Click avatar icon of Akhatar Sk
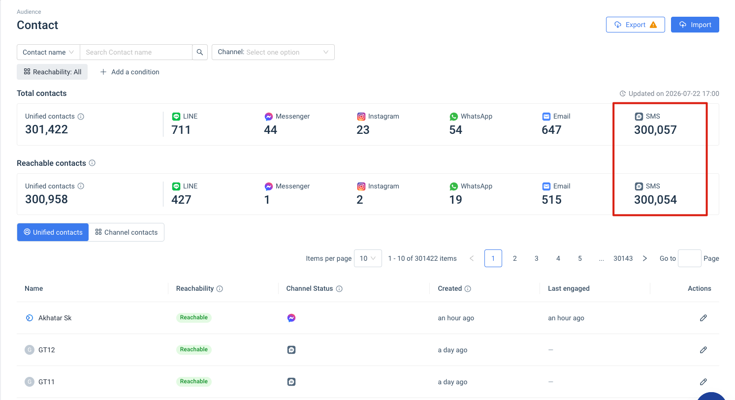 coord(30,318)
